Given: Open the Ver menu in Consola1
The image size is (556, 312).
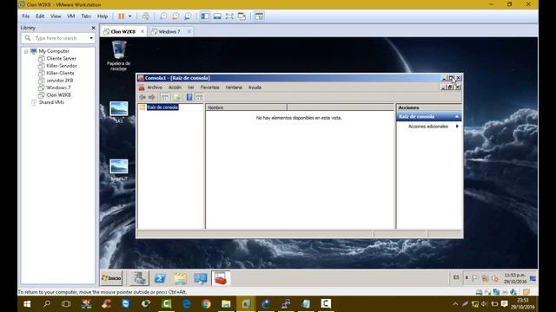Looking at the screenshot, I should [191, 88].
